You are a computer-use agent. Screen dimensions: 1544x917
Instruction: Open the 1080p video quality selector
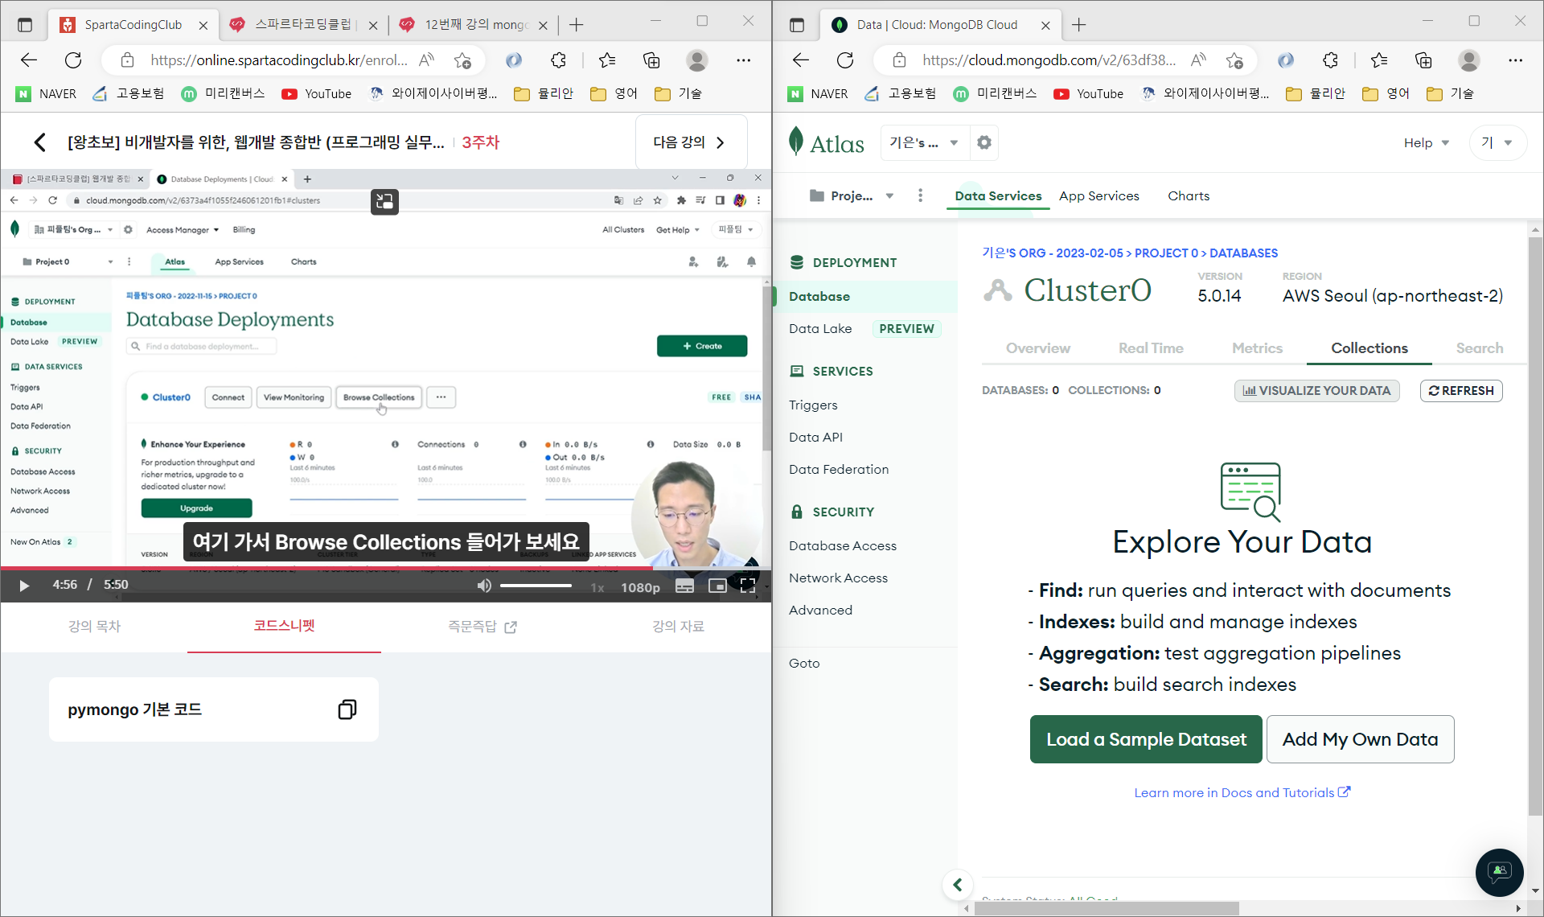(640, 587)
